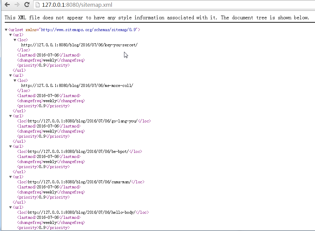Collapse the url node for cama-man
The image size is (315, 231).
10,177
